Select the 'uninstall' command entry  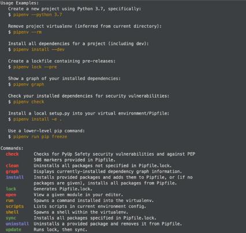(x=17, y=224)
